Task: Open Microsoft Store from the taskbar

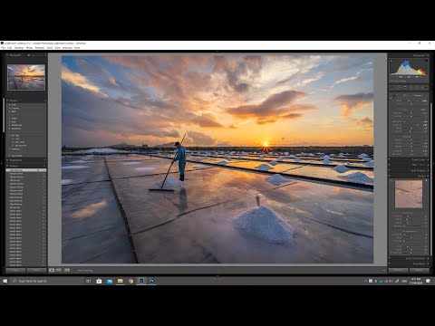Action: pyautogui.click(x=99, y=281)
